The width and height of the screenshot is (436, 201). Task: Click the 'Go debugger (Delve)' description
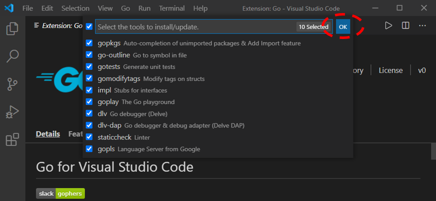click(x=139, y=114)
